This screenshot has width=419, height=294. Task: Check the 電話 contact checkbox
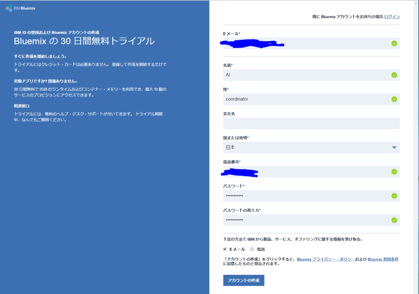[252, 249]
